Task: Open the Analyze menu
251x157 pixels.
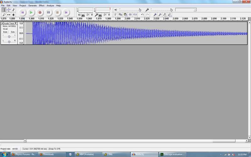Action: click(50, 5)
